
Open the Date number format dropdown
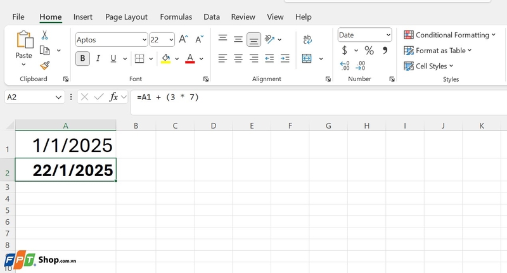coord(388,35)
